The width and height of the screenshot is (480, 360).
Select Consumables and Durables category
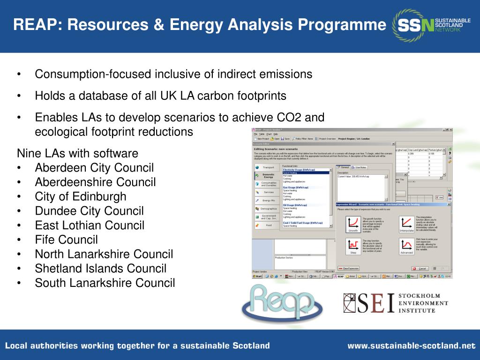(267, 184)
